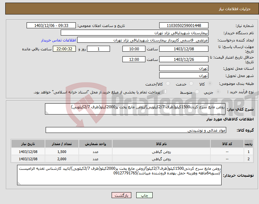
Task: Click the remaining time field 22:00:32
Action: point(64,49)
